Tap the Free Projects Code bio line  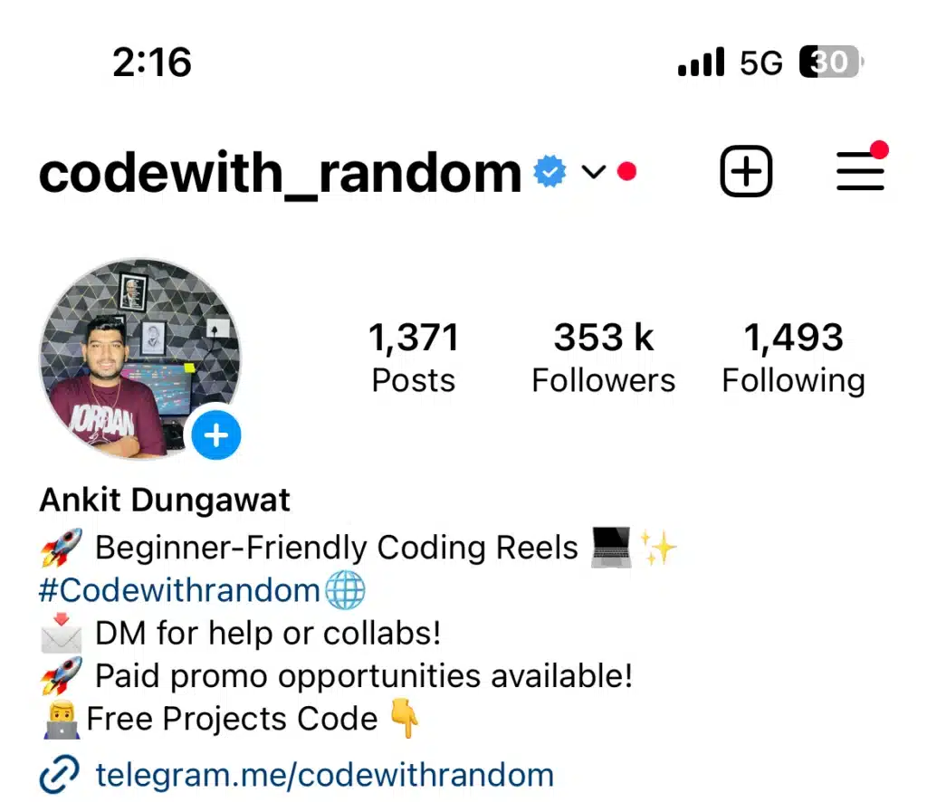tap(232, 719)
